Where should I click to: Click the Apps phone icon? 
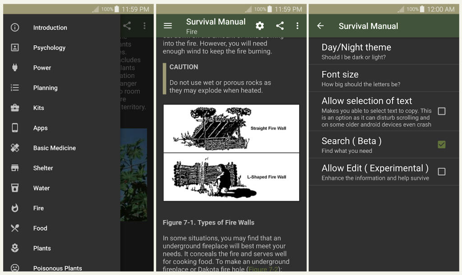15,128
